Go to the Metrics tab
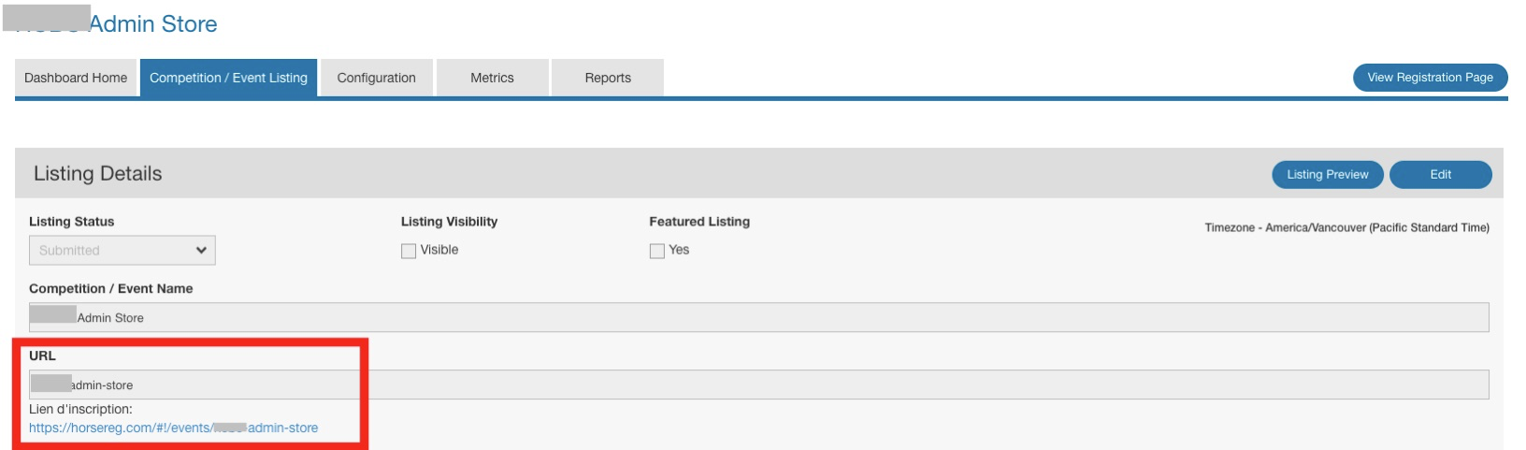Screen dimensions: 1526x450 (x=492, y=78)
